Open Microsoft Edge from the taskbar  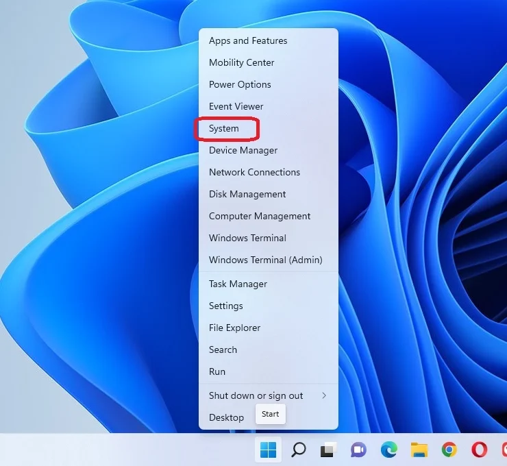click(x=388, y=450)
